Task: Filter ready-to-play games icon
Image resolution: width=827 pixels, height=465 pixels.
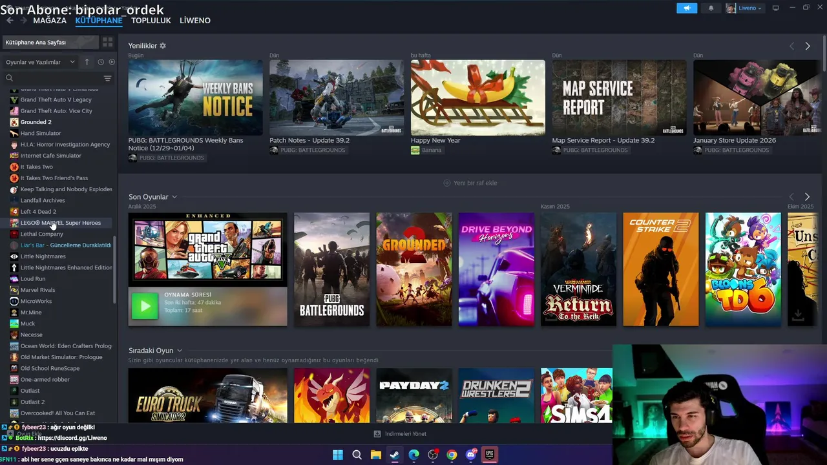Action: 112,62
